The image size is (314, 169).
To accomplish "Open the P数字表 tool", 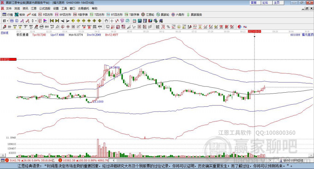I will coord(81,15).
